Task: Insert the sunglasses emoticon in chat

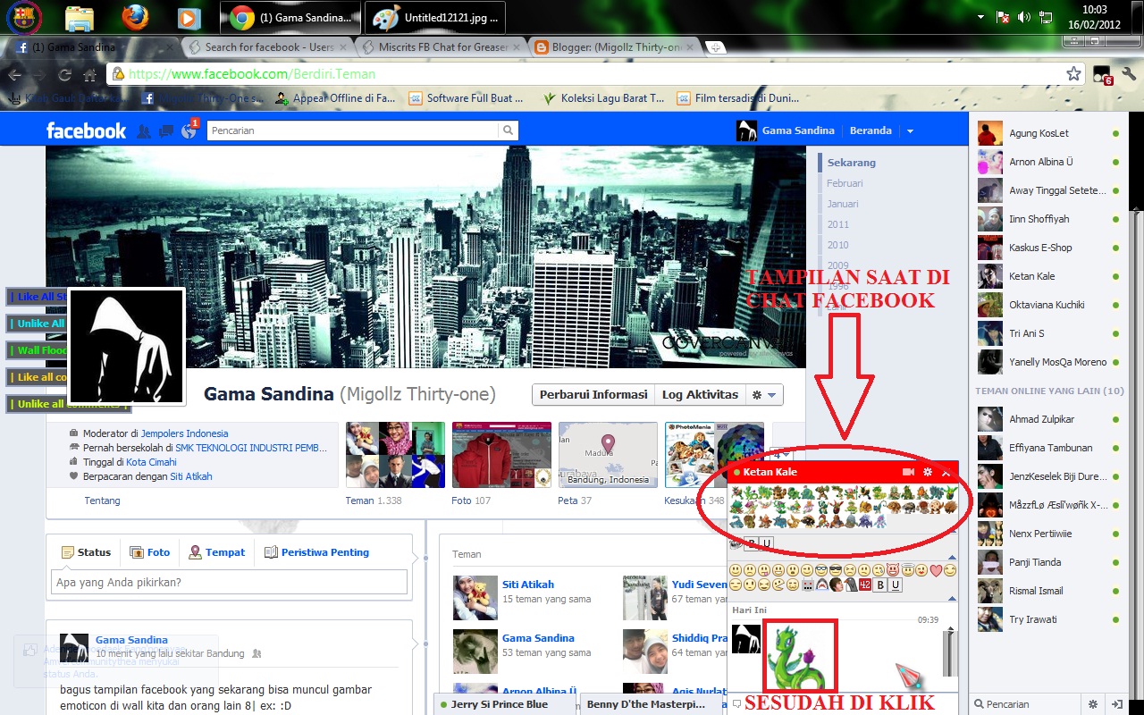Action: pos(836,570)
